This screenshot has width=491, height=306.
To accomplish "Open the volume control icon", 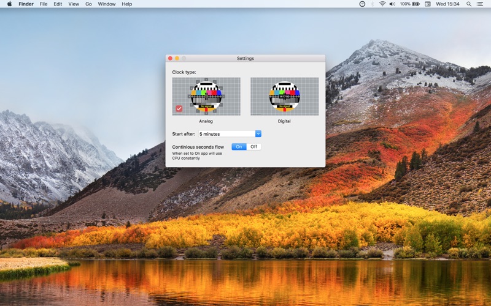I will tap(392, 4).
